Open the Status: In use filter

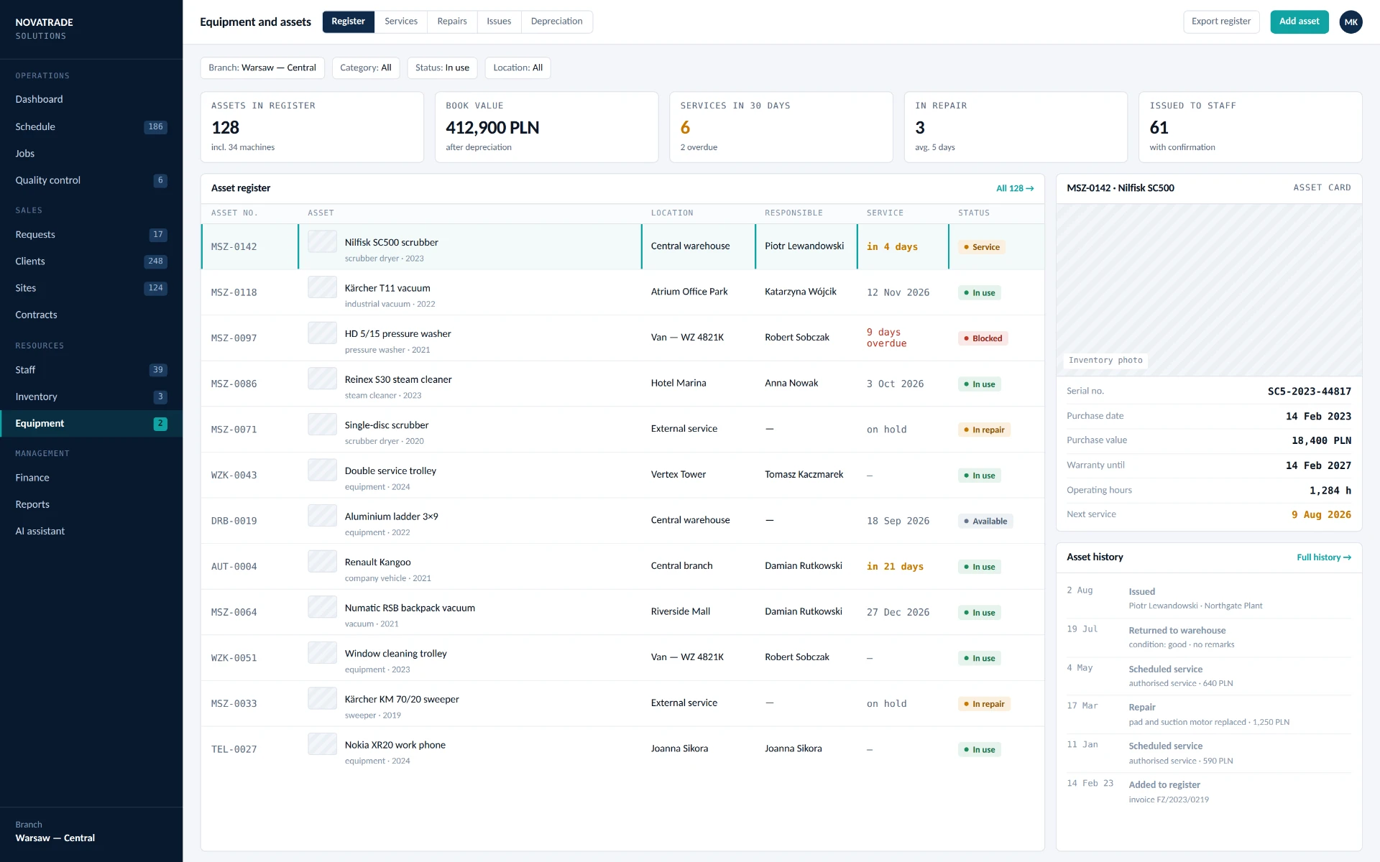pyautogui.click(x=442, y=68)
